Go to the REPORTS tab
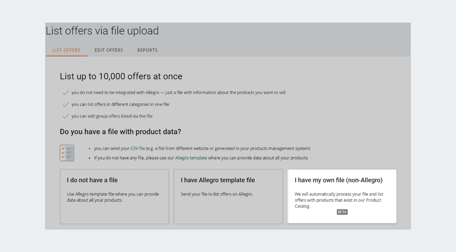 pos(147,50)
